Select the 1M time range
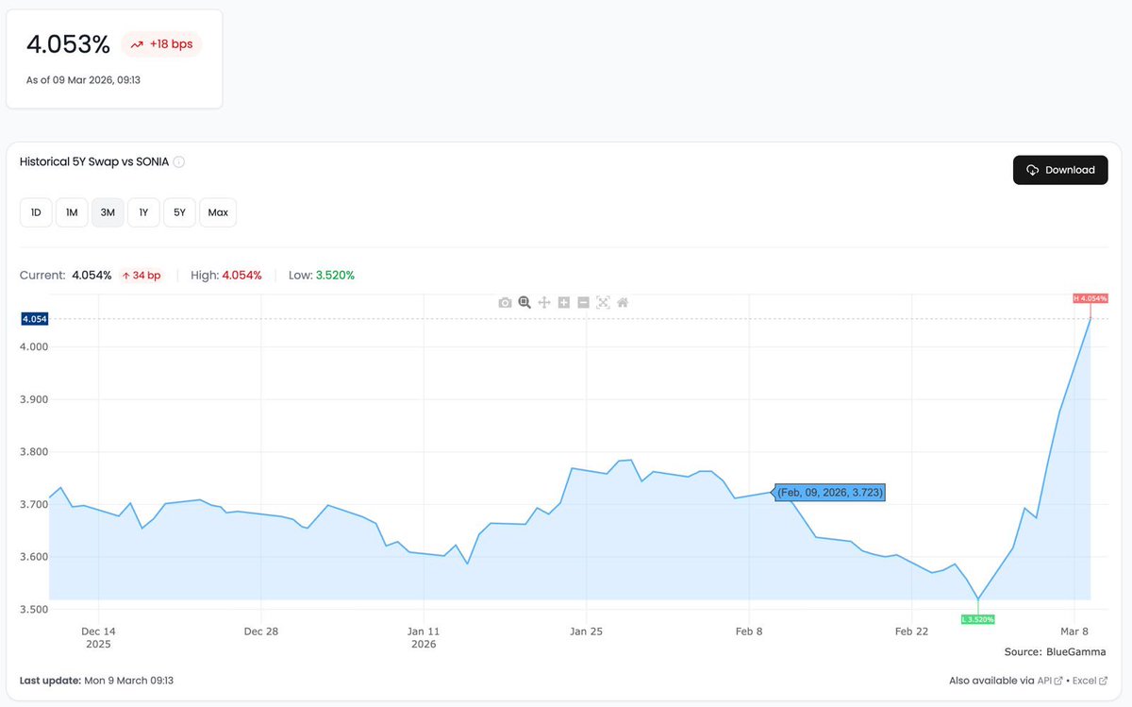 click(x=72, y=212)
